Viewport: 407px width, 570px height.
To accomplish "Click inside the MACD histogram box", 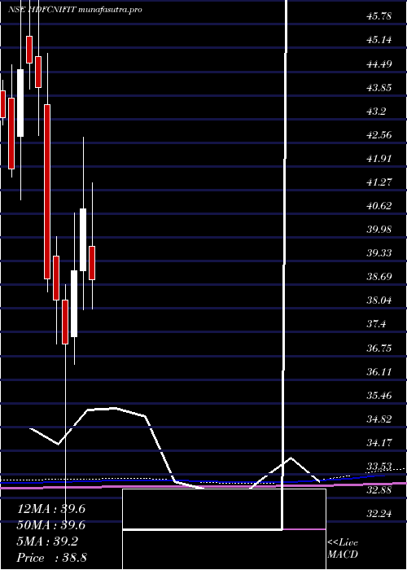I will tap(224, 509).
